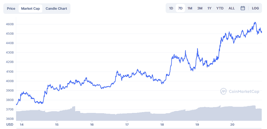This screenshot has height=129, width=267.
Task: Choose the 1M time range
Action: click(x=190, y=8)
